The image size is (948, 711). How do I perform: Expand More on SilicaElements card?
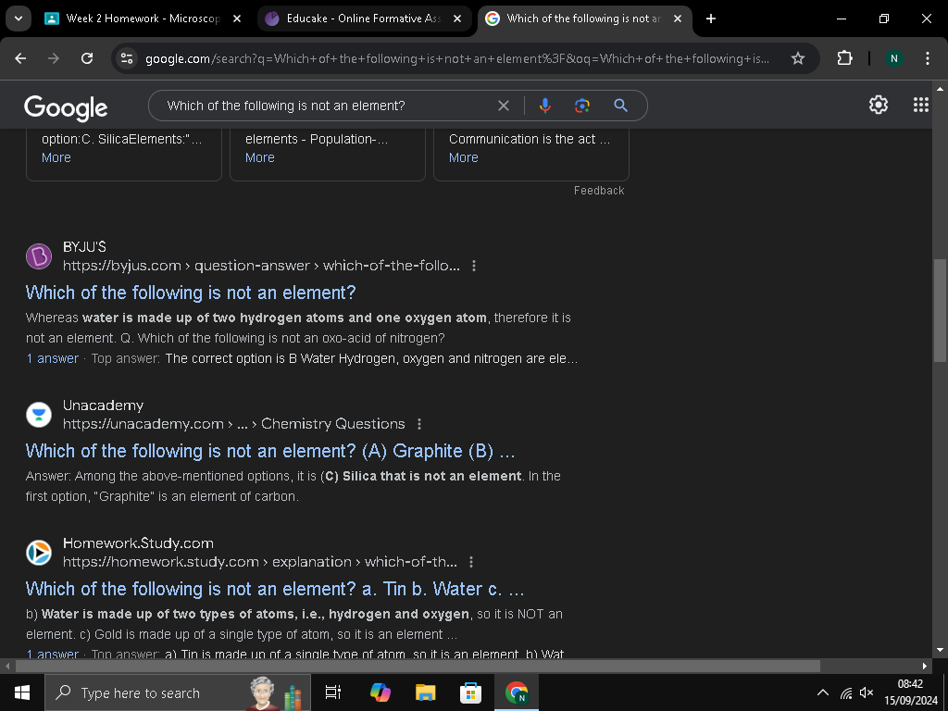pos(56,157)
